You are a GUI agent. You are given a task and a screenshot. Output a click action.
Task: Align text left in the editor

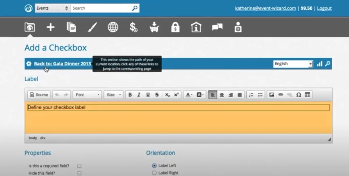click(x=213, y=95)
